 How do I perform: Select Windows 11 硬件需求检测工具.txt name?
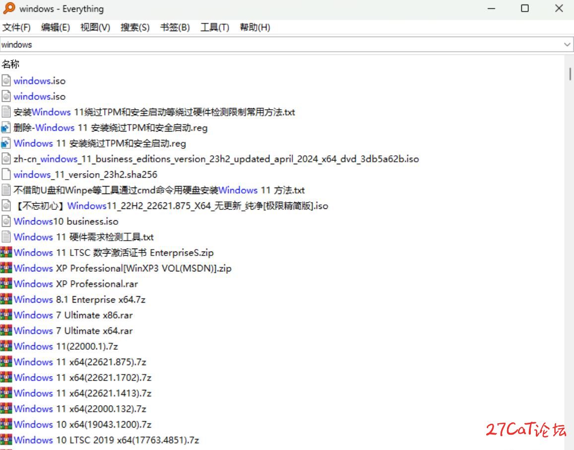83,237
